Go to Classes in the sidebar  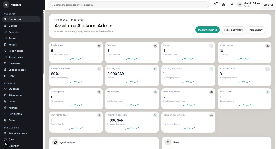tap(21, 26)
